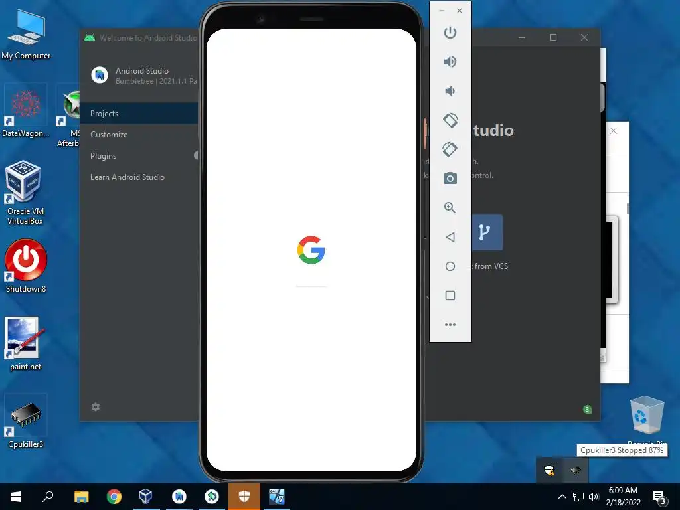Switch to emulator taskbar icon
The image size is (680, 510).
(212, 497)
